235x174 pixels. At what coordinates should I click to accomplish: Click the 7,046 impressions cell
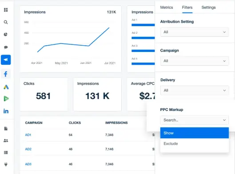tap(109, 164)
